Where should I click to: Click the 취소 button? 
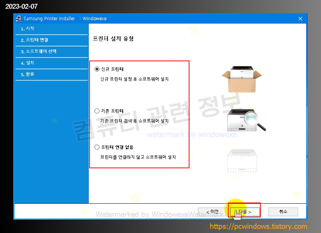[283, 212]
